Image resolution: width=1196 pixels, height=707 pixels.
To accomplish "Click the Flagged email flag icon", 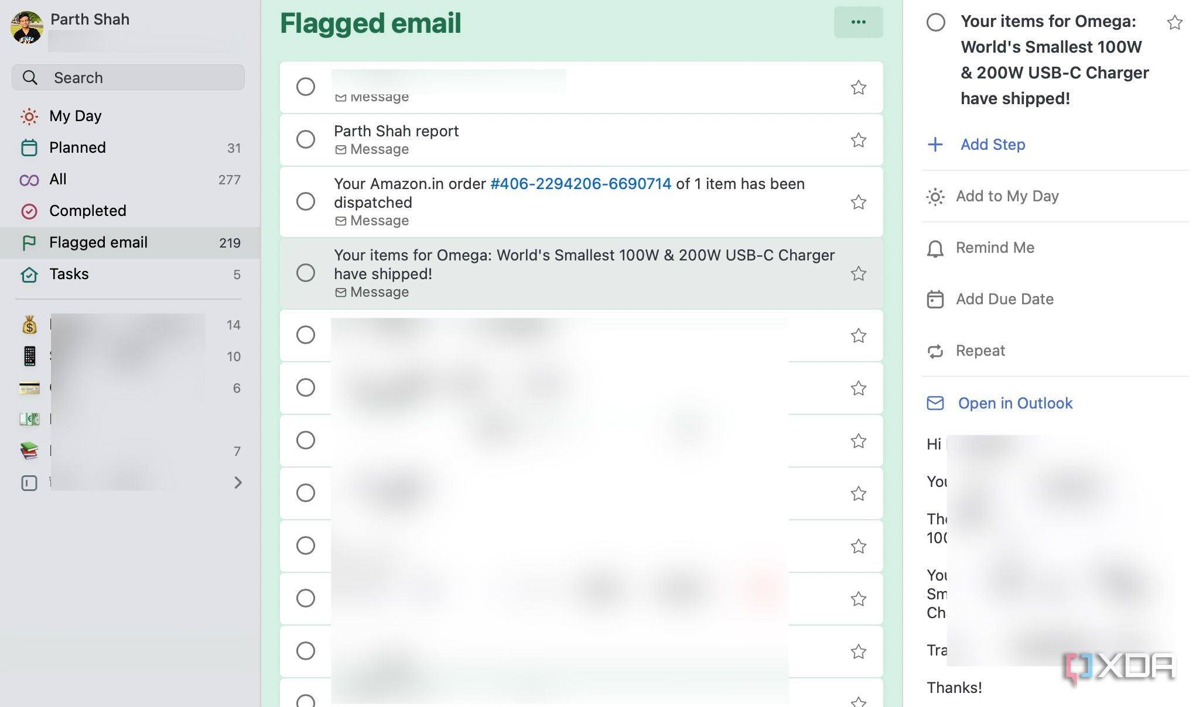I will [x=29, y=243].
